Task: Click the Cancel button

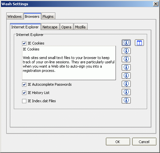Action: point(144,142)
